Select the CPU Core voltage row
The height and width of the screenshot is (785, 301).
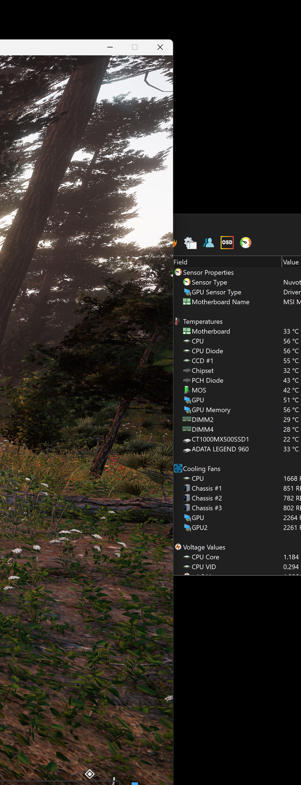click(237, 557)
